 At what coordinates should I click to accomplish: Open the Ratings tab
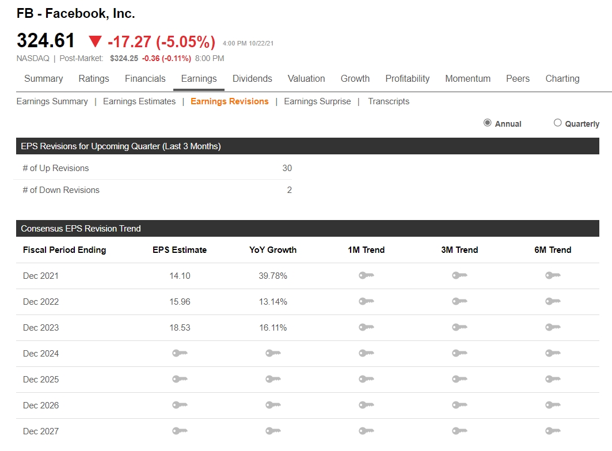[x=94, y=78]
